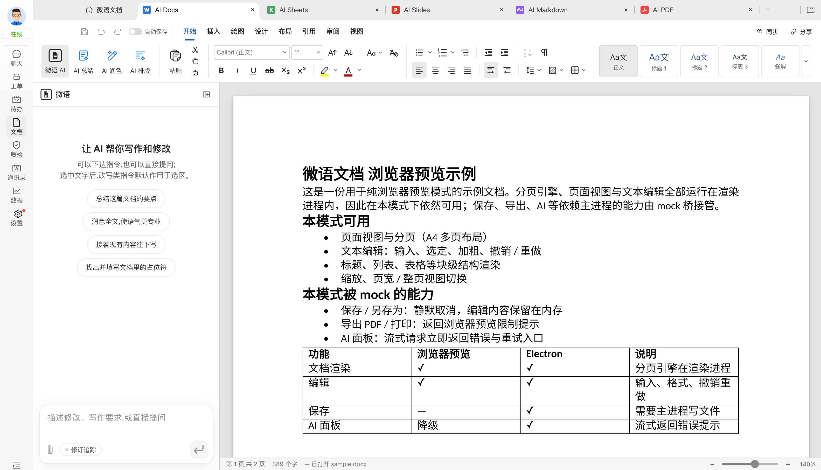The image size is (821, 470).
Task: Click 润色全文,使语气更专业 suggestion
Action: pyautogui.click(x=126, y=222)
